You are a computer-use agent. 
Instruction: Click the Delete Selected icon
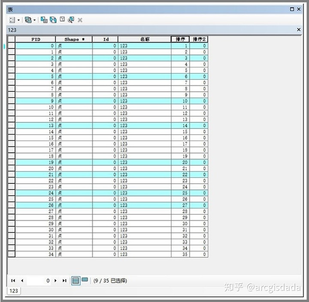pyautogui.click(x=80, y=20)
